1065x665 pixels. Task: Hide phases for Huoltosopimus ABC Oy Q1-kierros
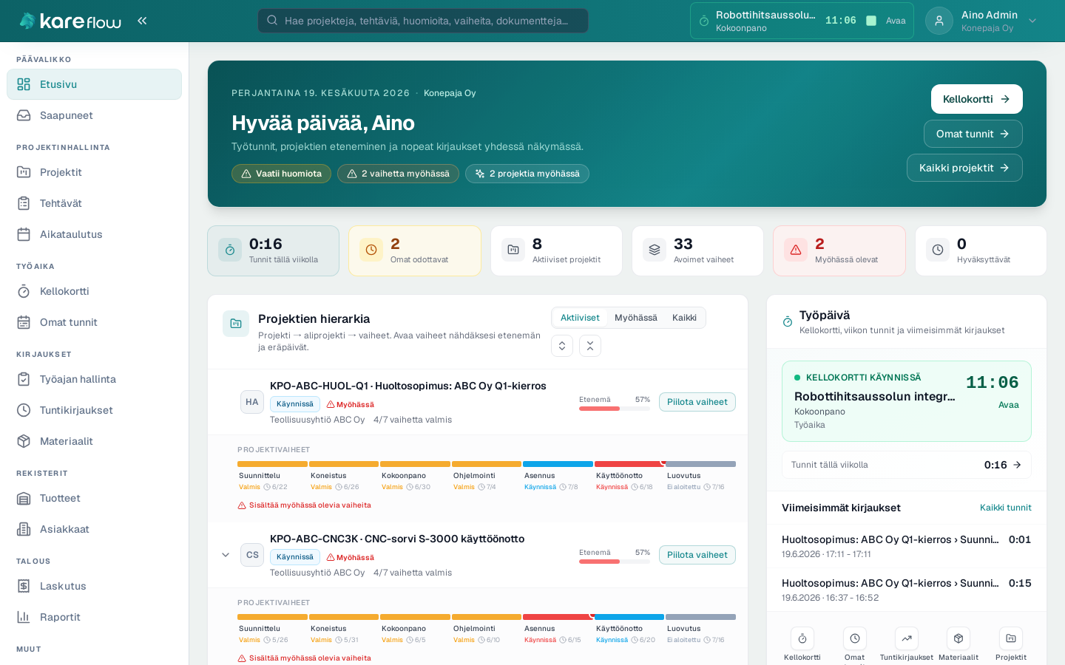pyautogui.click(x=697, y=402)
